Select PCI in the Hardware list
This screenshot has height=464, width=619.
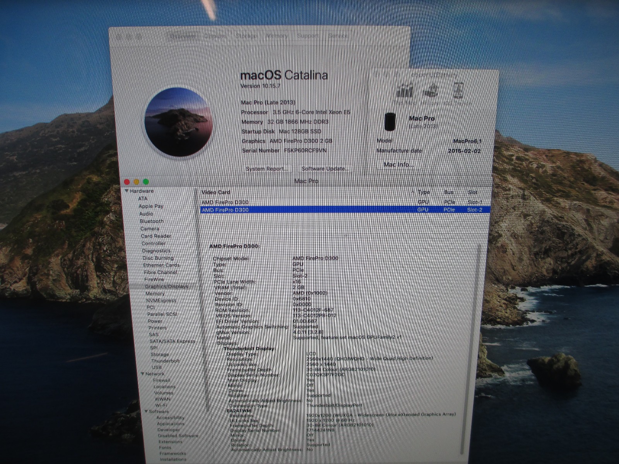pyautogui.click(x=151, y=307)
